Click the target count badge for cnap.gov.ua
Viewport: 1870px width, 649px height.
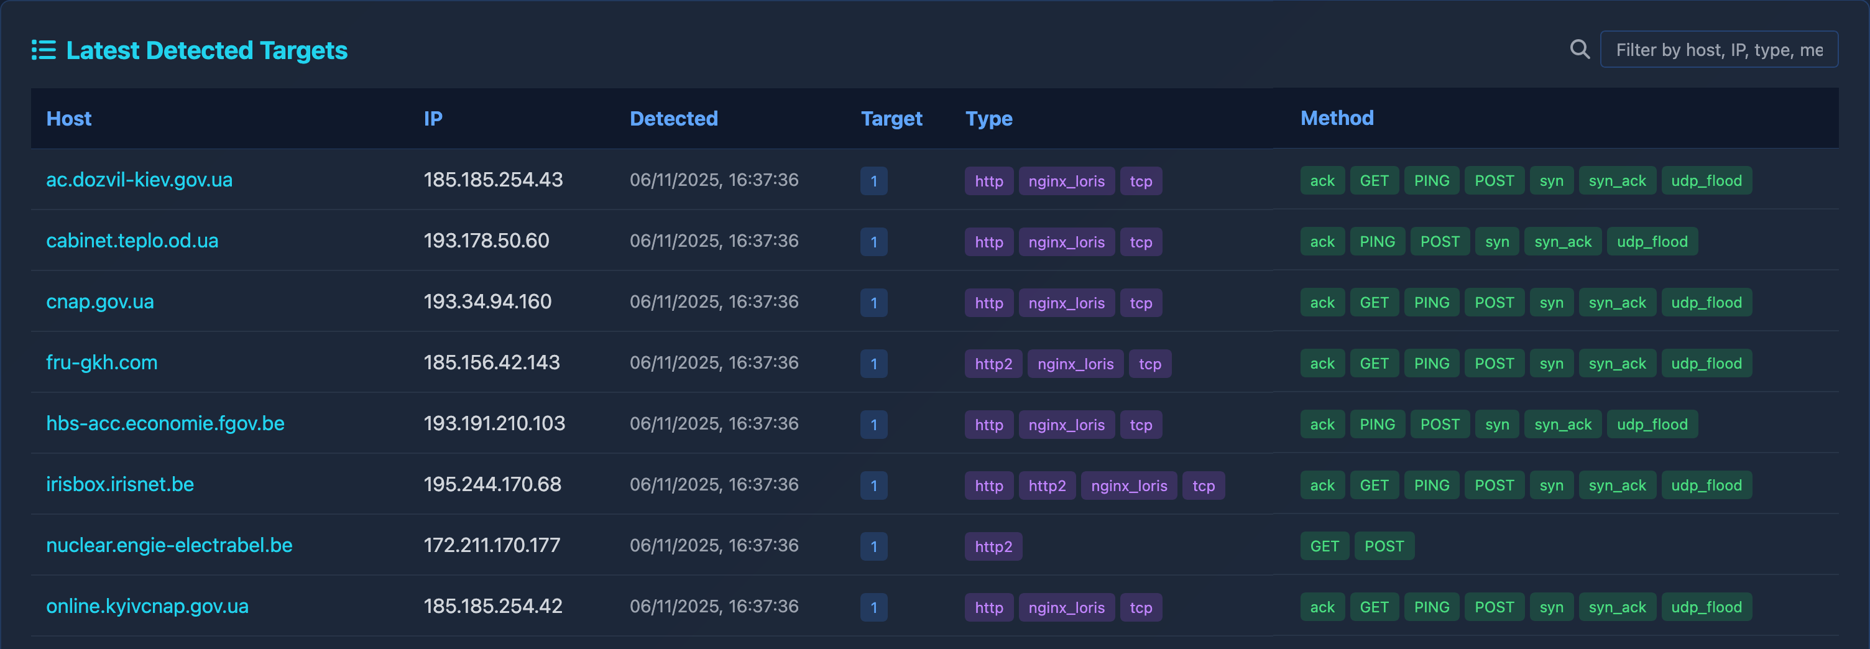874,303
